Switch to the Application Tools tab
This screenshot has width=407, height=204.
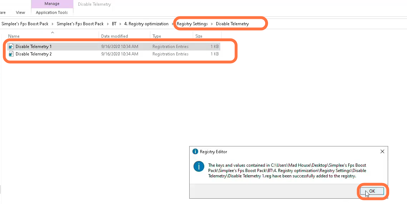pos(52,12)
